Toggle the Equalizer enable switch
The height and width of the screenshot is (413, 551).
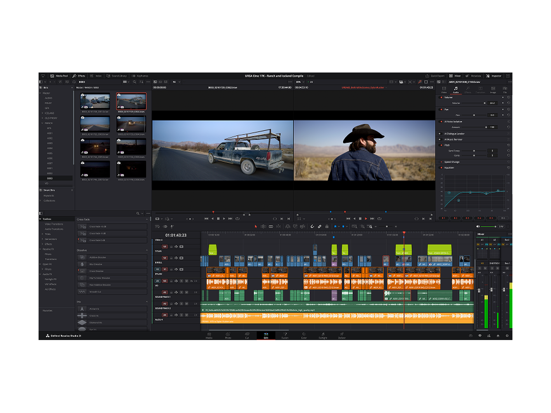click(440, 167)
